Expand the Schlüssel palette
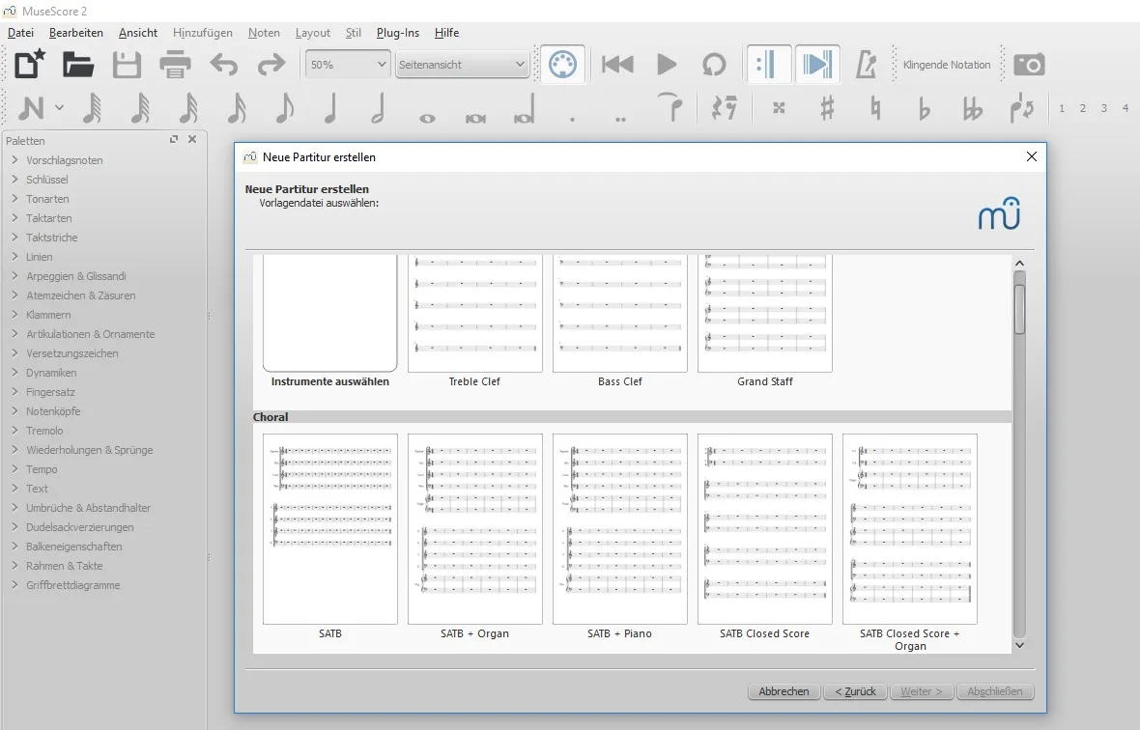1140x730 pixels. pyautogui.click(x=14, y=180)
